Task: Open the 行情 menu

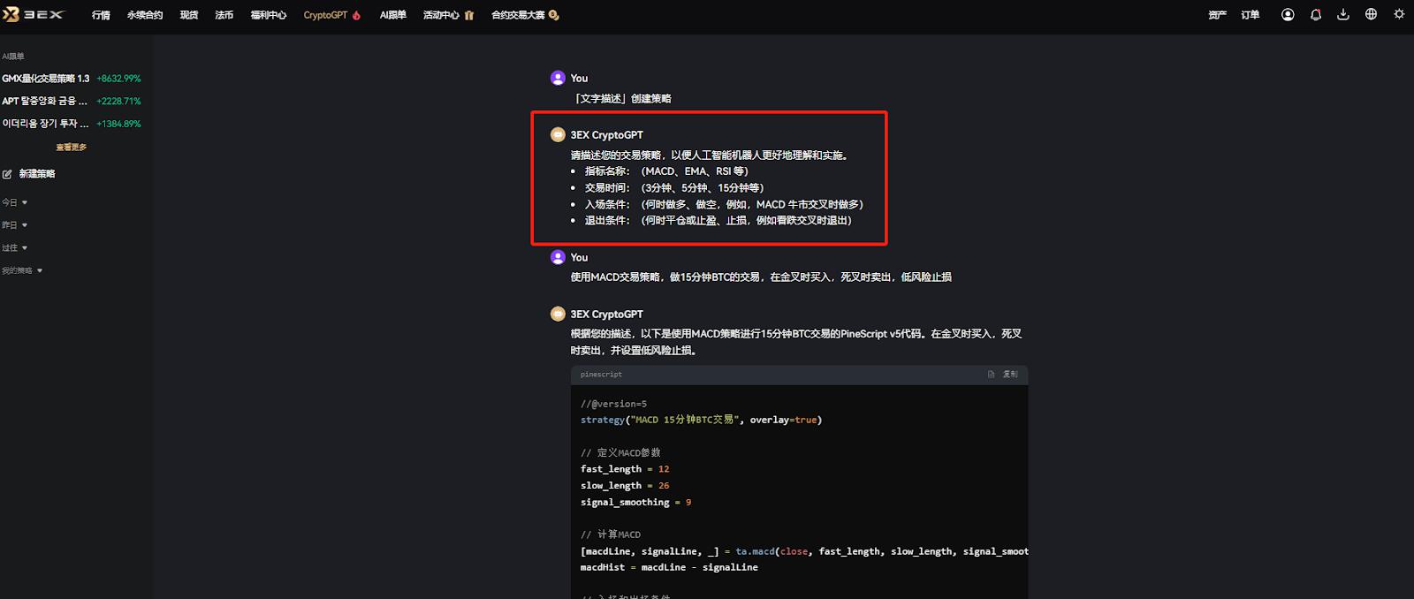Action: point(101,15)
